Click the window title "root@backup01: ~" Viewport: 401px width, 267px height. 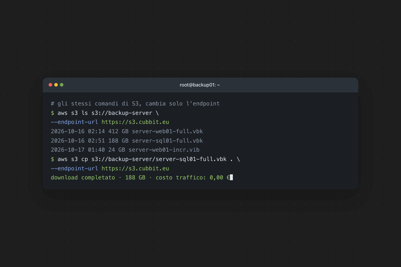[x=200, y=85]
